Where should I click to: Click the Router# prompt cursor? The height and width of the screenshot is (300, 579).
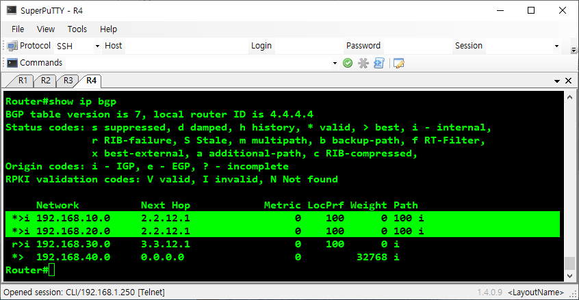click(52, 270)
